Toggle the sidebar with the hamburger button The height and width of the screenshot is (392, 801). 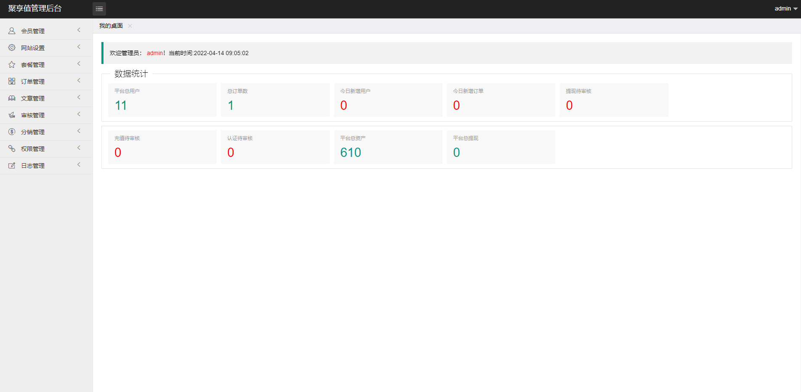tap(99, 9)
